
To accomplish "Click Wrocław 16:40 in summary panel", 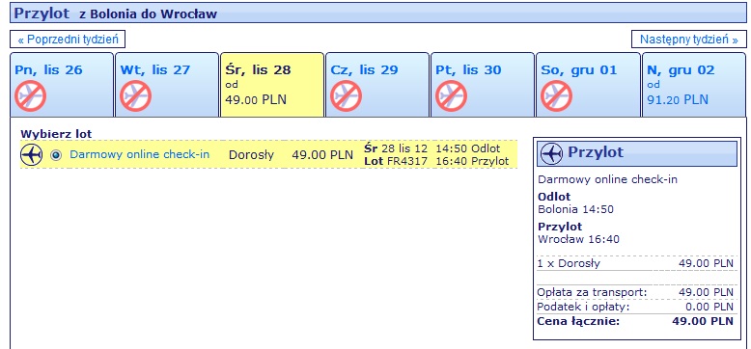I will coord(578,239).
